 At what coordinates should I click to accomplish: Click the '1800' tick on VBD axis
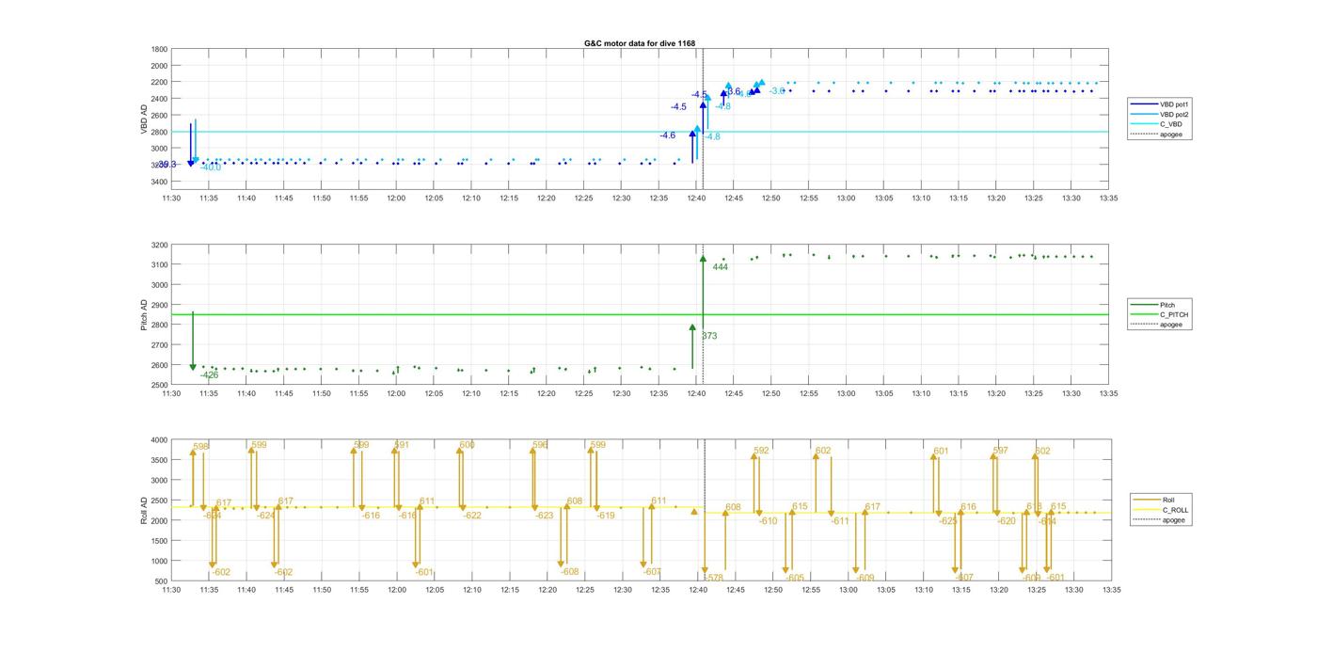click(160, 49)
